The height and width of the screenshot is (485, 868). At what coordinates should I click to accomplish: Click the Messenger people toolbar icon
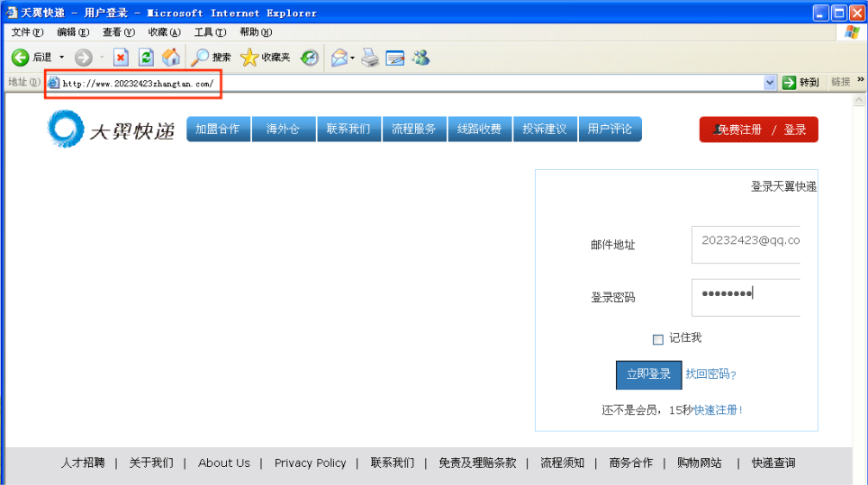[x=420, y=57]
